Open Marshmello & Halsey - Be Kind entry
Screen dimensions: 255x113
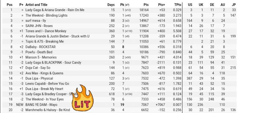click(x=48, y=110)
